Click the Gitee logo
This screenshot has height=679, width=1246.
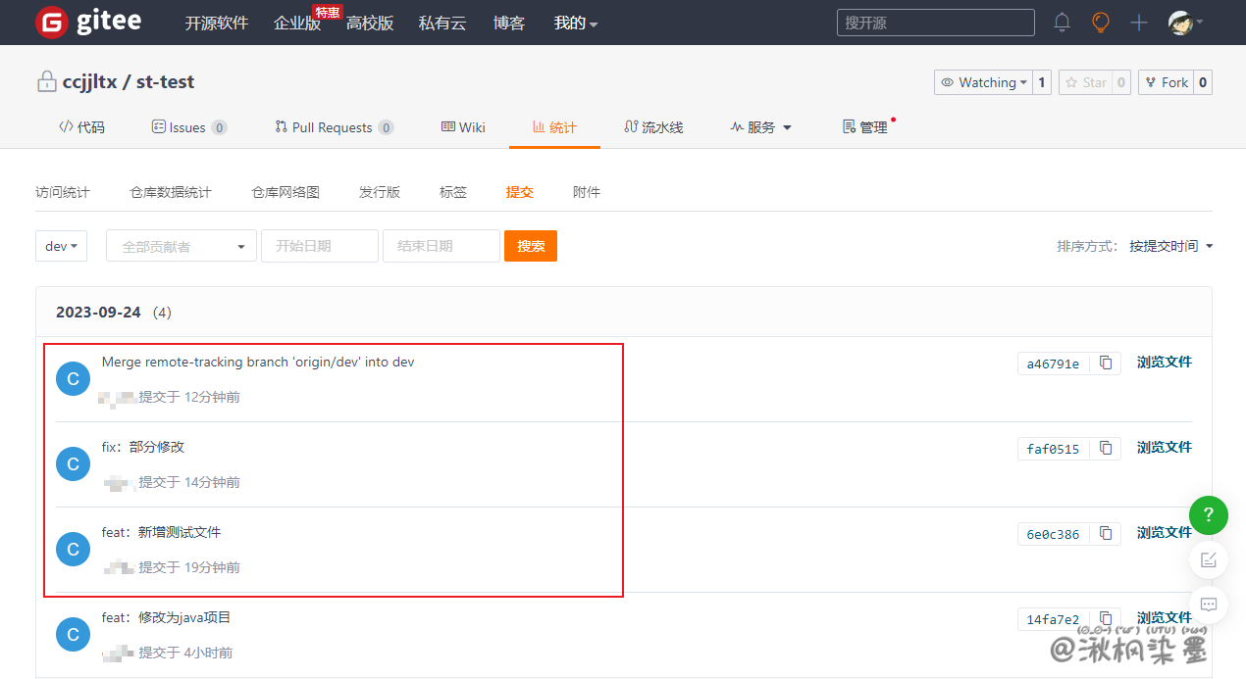tap(88, 23)
